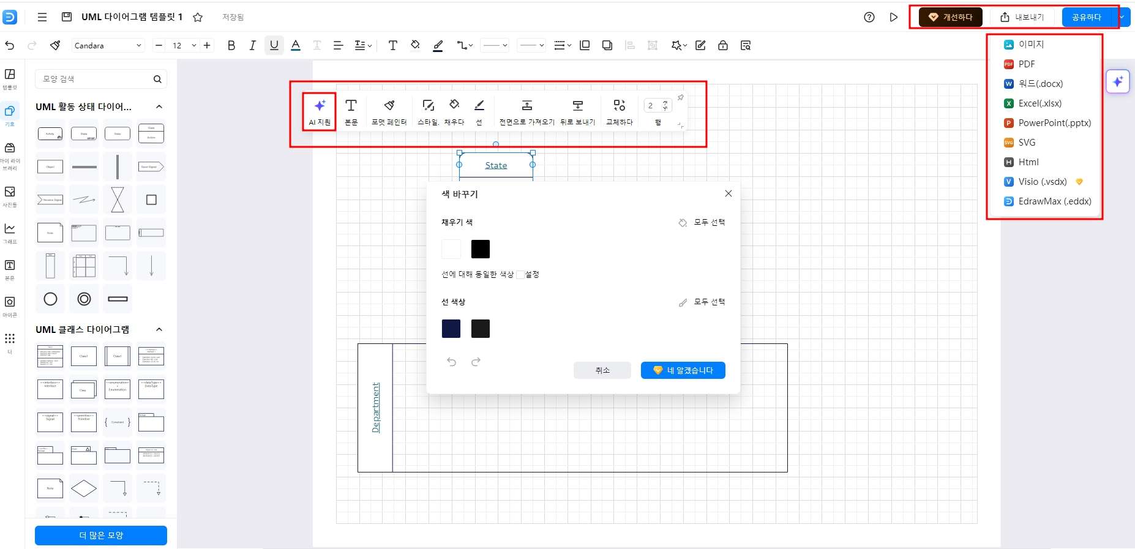Open the hamburger main menu
1135x549 pixels.
click(42, 17)
